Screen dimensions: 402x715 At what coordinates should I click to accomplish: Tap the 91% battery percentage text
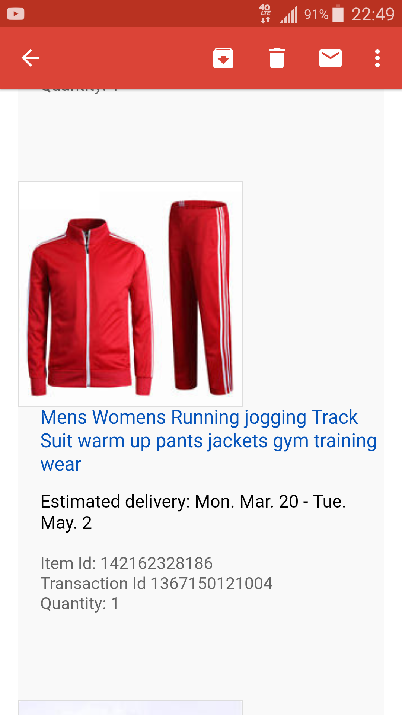coord(316,15)
